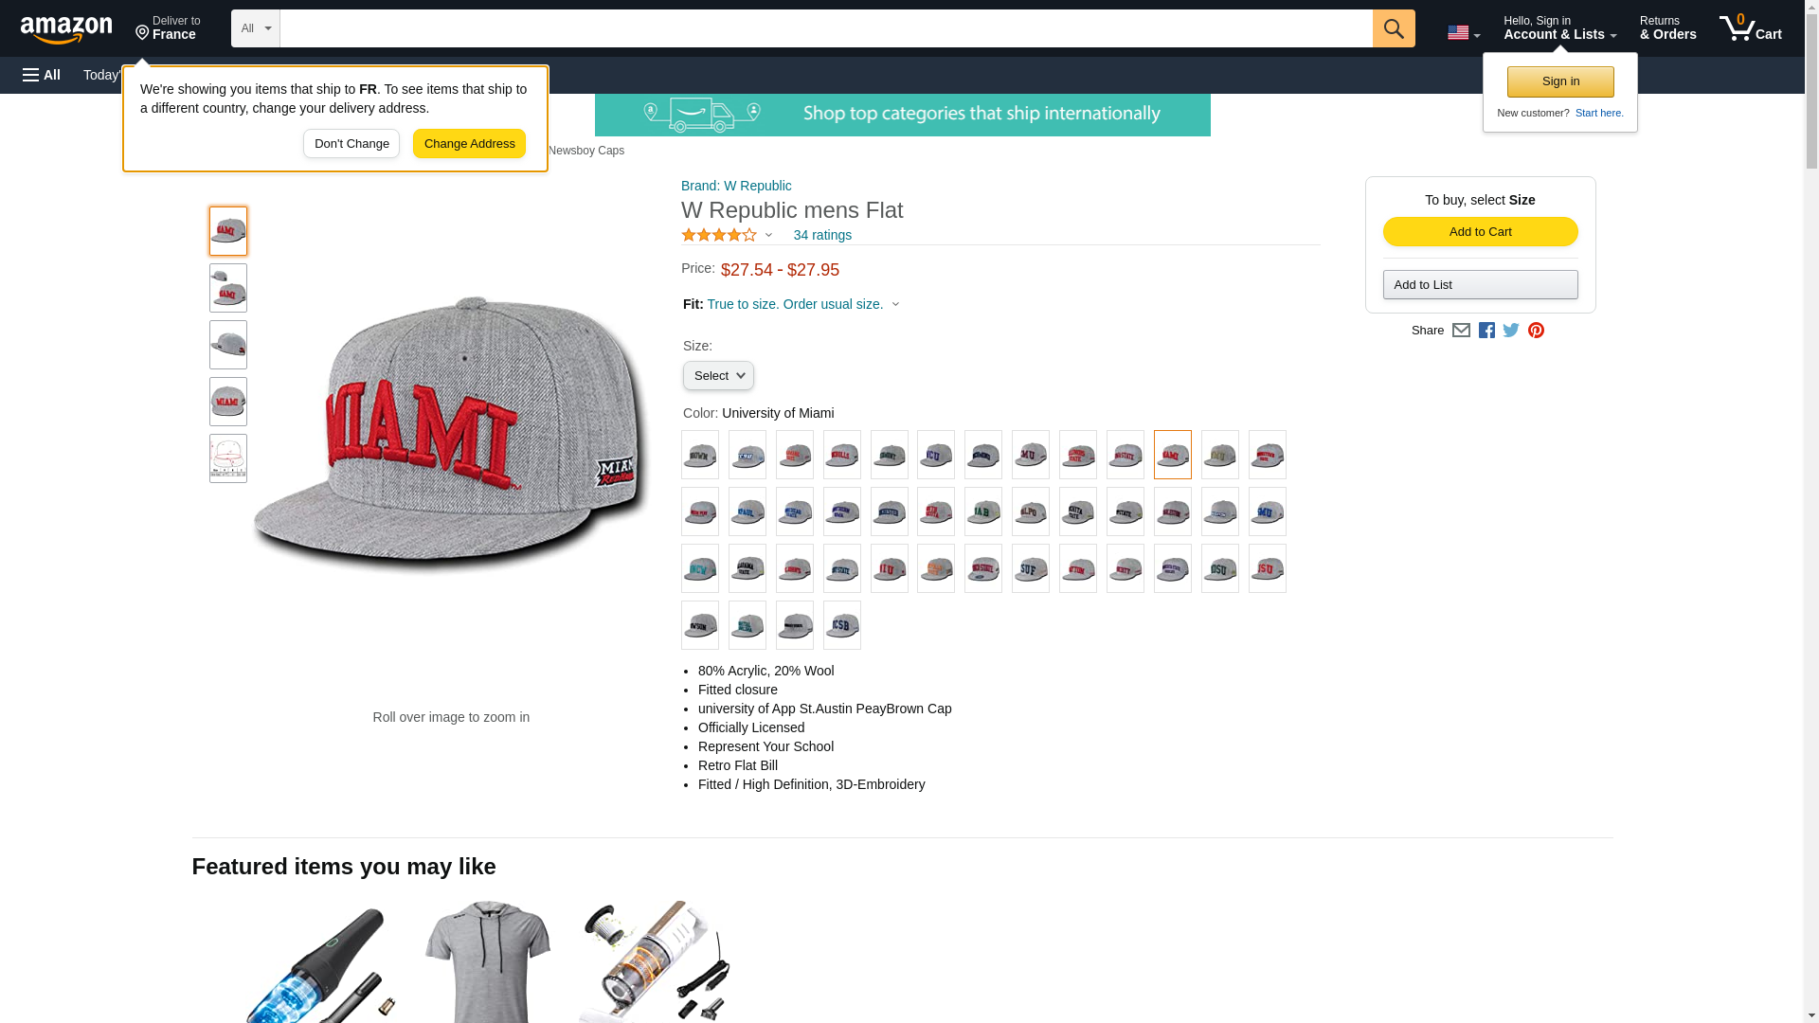1819x1023 pixels.
Task: Open the 34 ratings link
Action: click(821, 235)
